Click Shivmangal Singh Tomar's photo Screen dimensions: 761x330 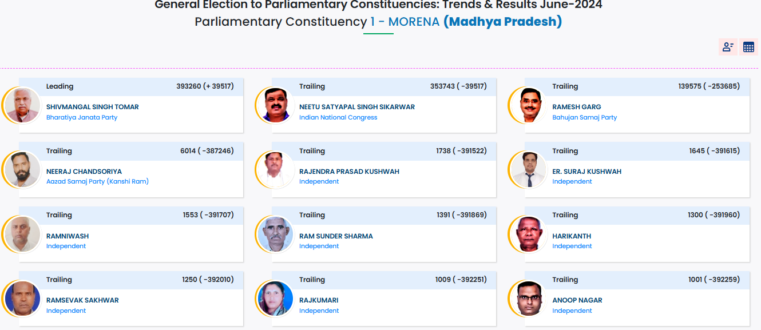[x=23, y=105]
